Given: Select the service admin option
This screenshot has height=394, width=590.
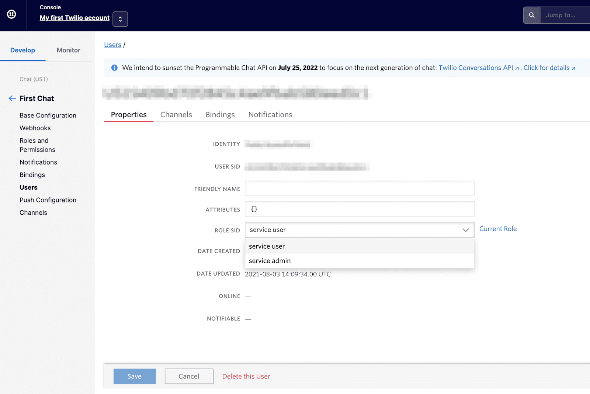Looking at the screenshot, I should 269,260.
